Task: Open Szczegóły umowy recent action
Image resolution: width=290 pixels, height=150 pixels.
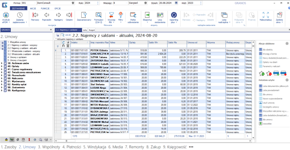Action: (x=271, y=107)
